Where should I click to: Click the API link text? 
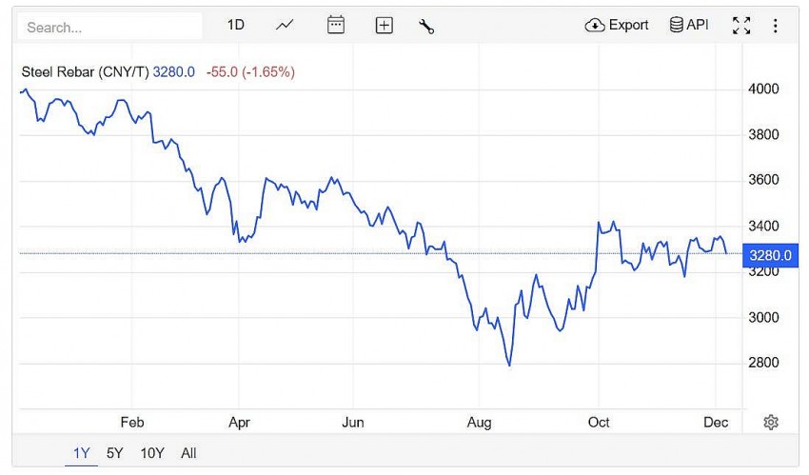(698, 26)
